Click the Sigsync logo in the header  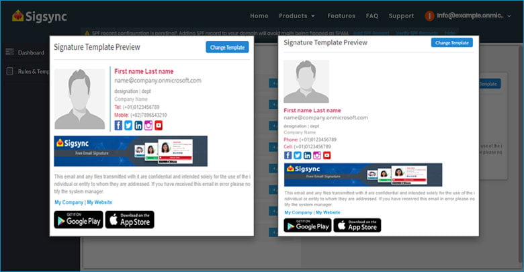pyautogui.click(x=39, y=15)
